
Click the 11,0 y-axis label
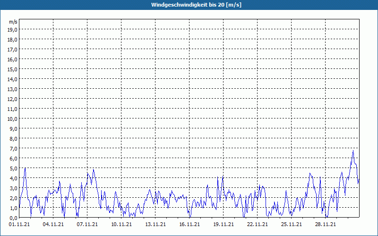tap(13, 109)
